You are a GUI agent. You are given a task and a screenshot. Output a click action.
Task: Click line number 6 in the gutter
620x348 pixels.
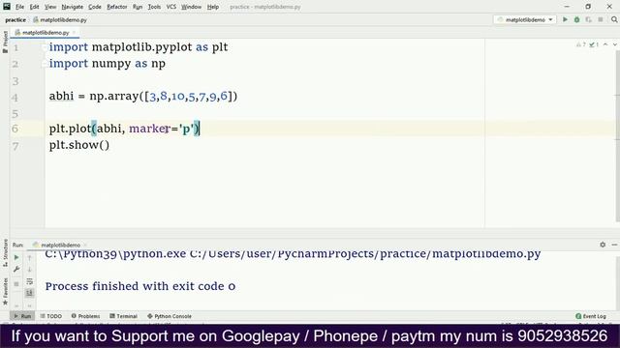tap(15, 129)
